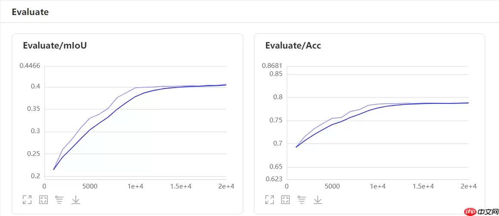Restore zoom on the Evaluate/Acc chart
The image size is (499, 216).
[x=285, y=200]
